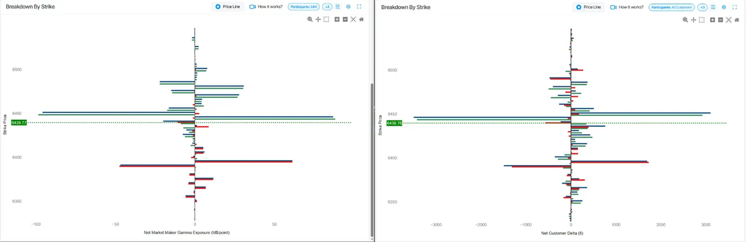Click the -100 tick label on Gamma chart
Viewport: 746px width, 242px height.
pyautogui.click(x=36, y=224)
